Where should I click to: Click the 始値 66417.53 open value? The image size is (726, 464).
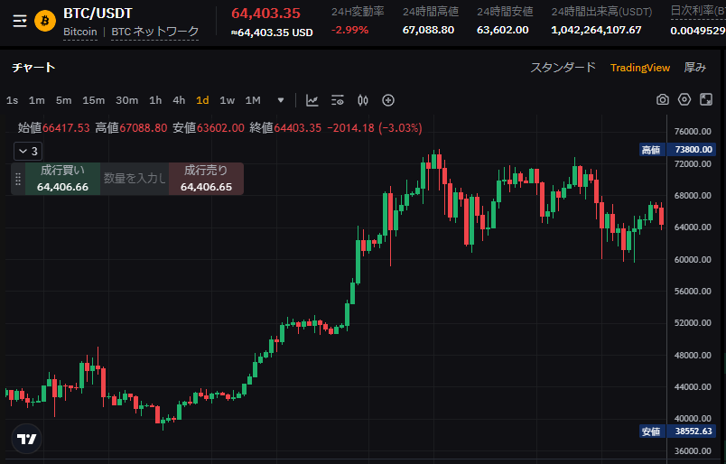coord(53,128)
